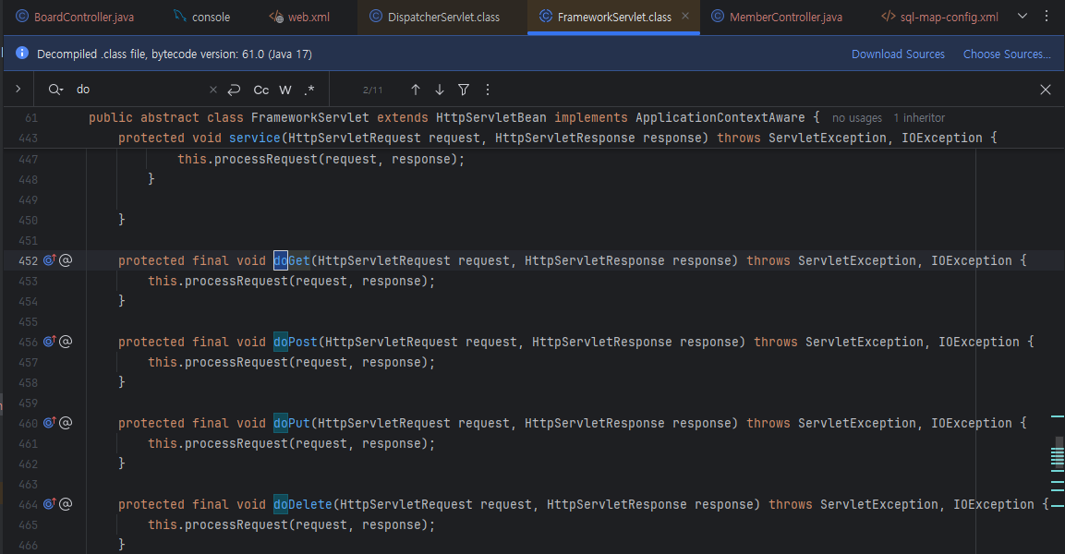Open the editor tabs more options menu
The width and height of the screenshot is (1065, 554).
pyautogui.click(x=1046, y=17)
